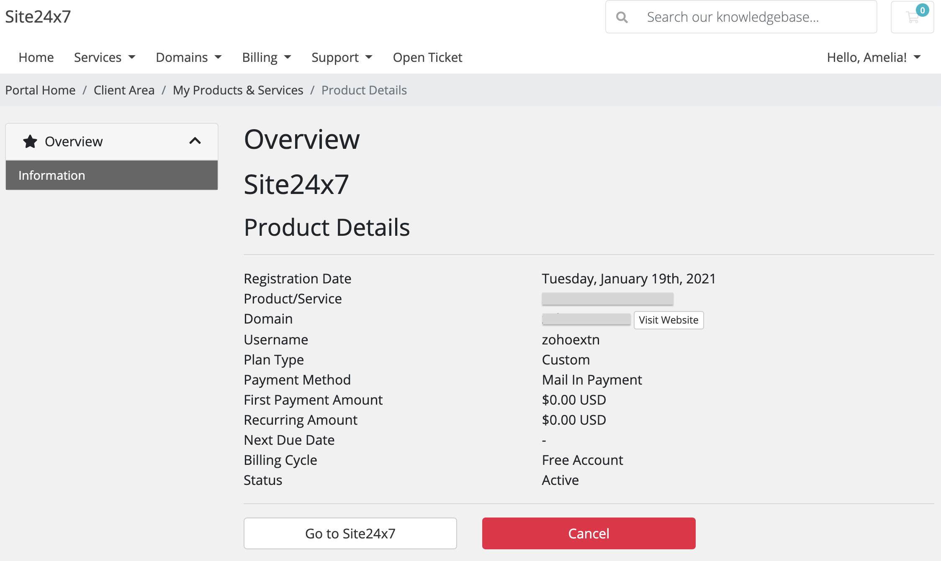This screenshot has width=941, height=561.
Task: Select the Services menu item
Action: (104, 57)
